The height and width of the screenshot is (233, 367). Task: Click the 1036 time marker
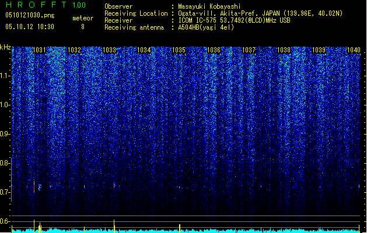[x=214, y=50]
